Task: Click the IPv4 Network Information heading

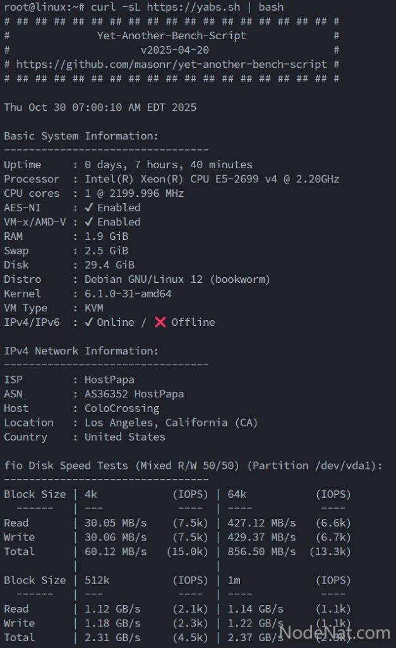Action: coord(81,351)
